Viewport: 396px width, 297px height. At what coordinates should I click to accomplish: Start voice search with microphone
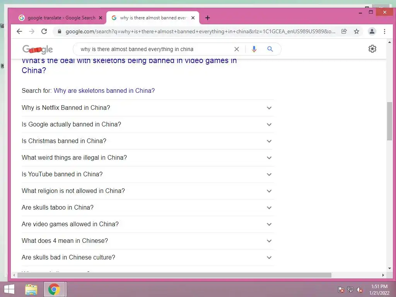click(x=254, y=49)
